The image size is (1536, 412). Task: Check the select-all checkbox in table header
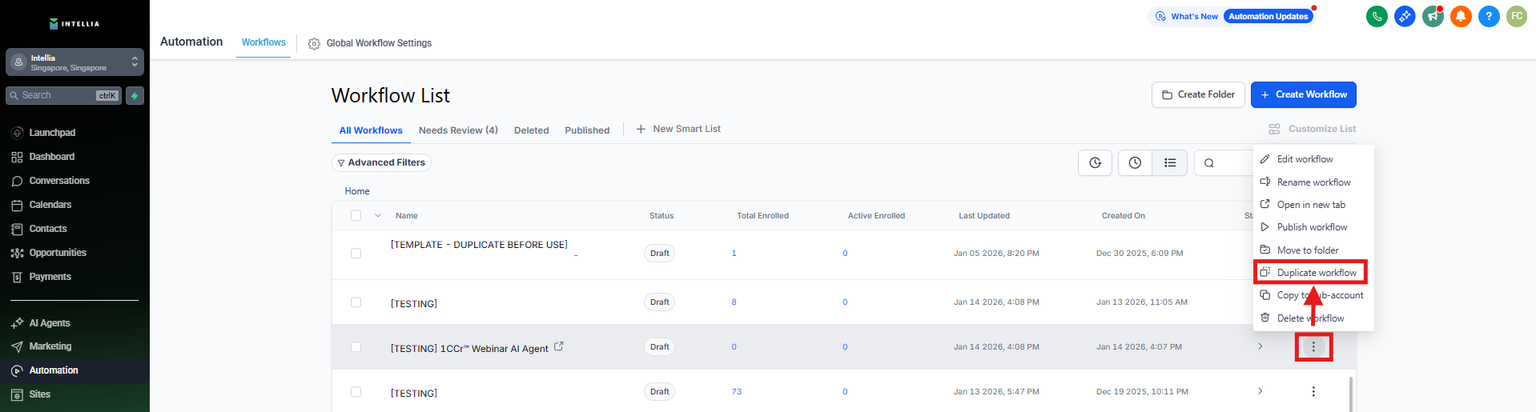tap(356, 215)
